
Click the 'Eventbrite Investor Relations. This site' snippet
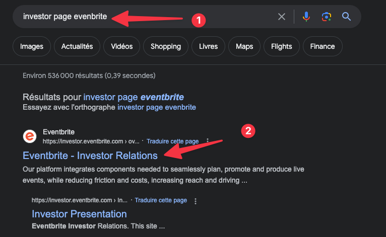coord(98,226)
